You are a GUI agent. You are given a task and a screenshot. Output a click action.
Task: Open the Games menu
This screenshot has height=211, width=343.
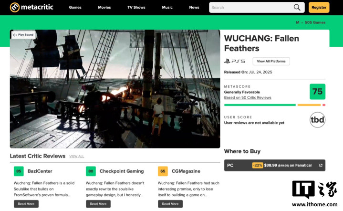(75, 8)
